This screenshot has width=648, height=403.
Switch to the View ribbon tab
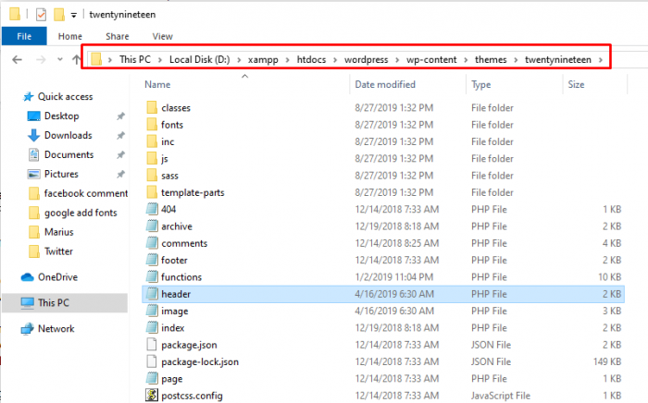(162, 36)
